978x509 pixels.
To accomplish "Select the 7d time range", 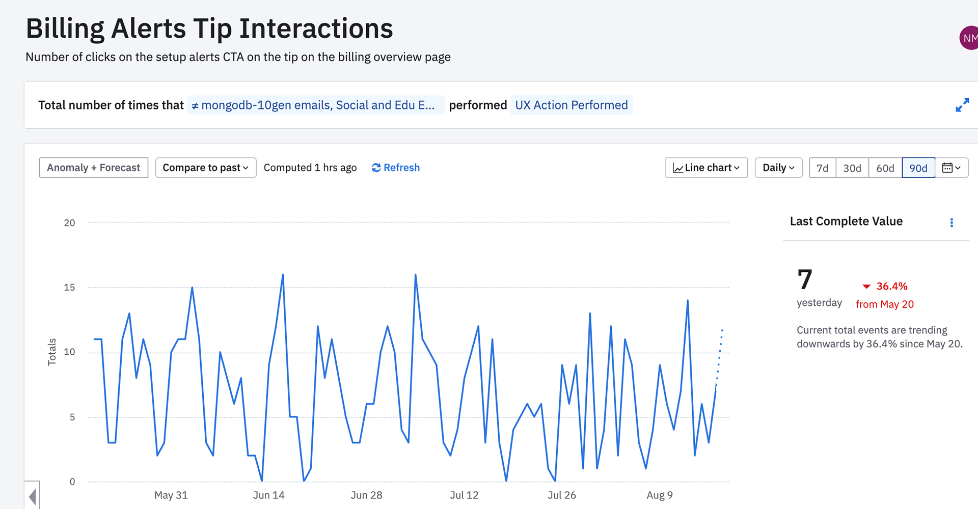I will click(822, 168).
